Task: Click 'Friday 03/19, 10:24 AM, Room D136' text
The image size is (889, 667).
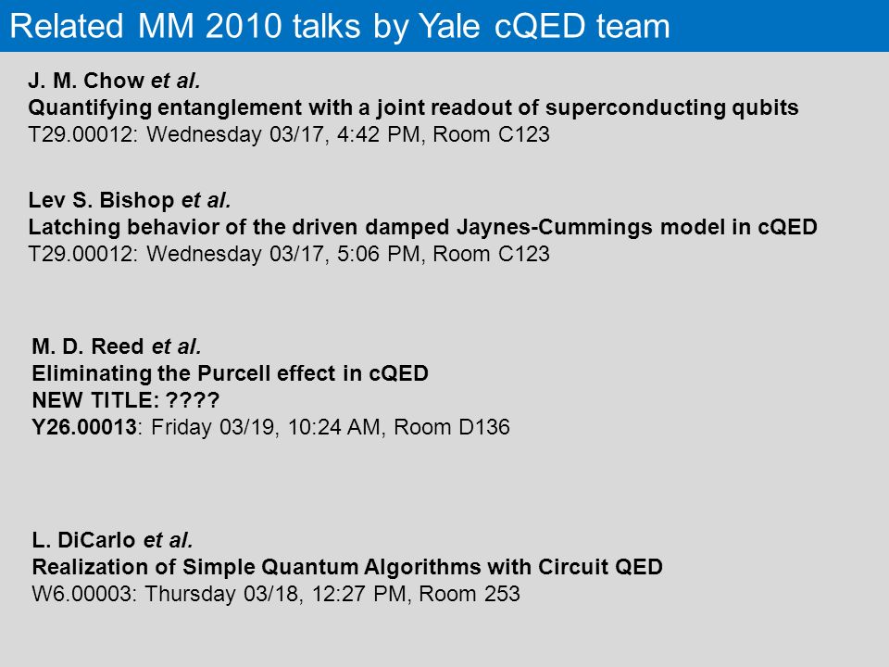Action: point(331,427)
